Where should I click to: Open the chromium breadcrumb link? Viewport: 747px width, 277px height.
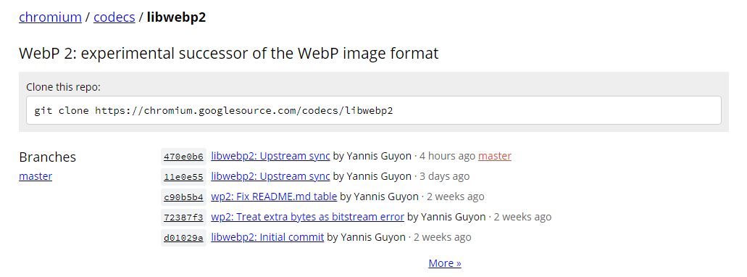(x=50, y=17)
